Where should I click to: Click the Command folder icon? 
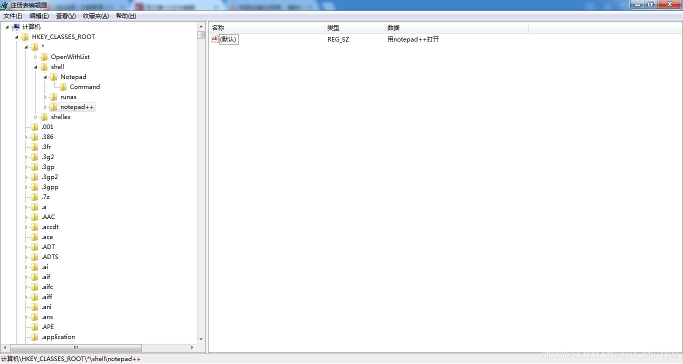click(x=62, y=86)
